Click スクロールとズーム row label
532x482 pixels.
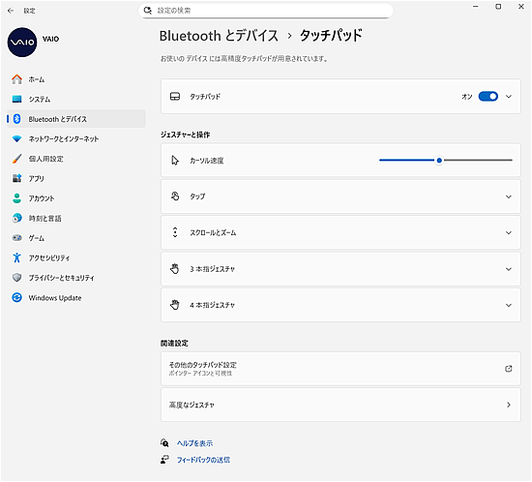[x=213, y=233]
